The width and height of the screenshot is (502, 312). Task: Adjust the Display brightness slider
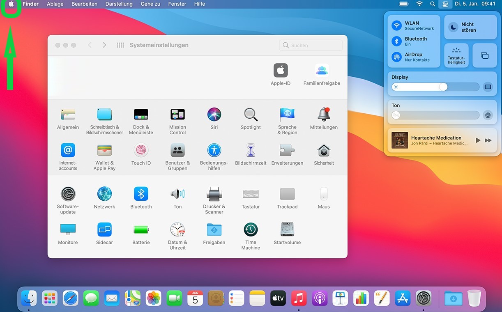[x=443, y=87]
